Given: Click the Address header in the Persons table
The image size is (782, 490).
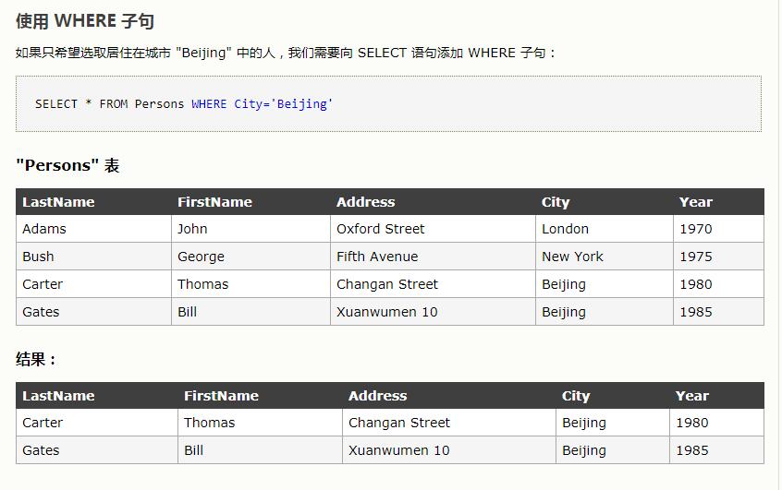Looking at the screenshot, I should (x=365, y=202).
